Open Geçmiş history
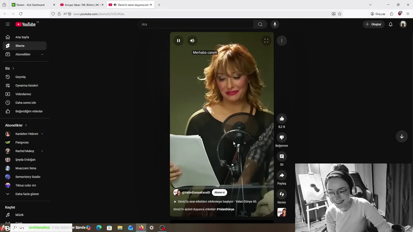The height and width of the screenshot is (232, 413). pos(25,77)
